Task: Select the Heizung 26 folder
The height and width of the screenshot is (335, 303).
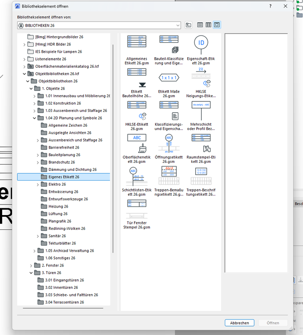Action: (54, 207)
